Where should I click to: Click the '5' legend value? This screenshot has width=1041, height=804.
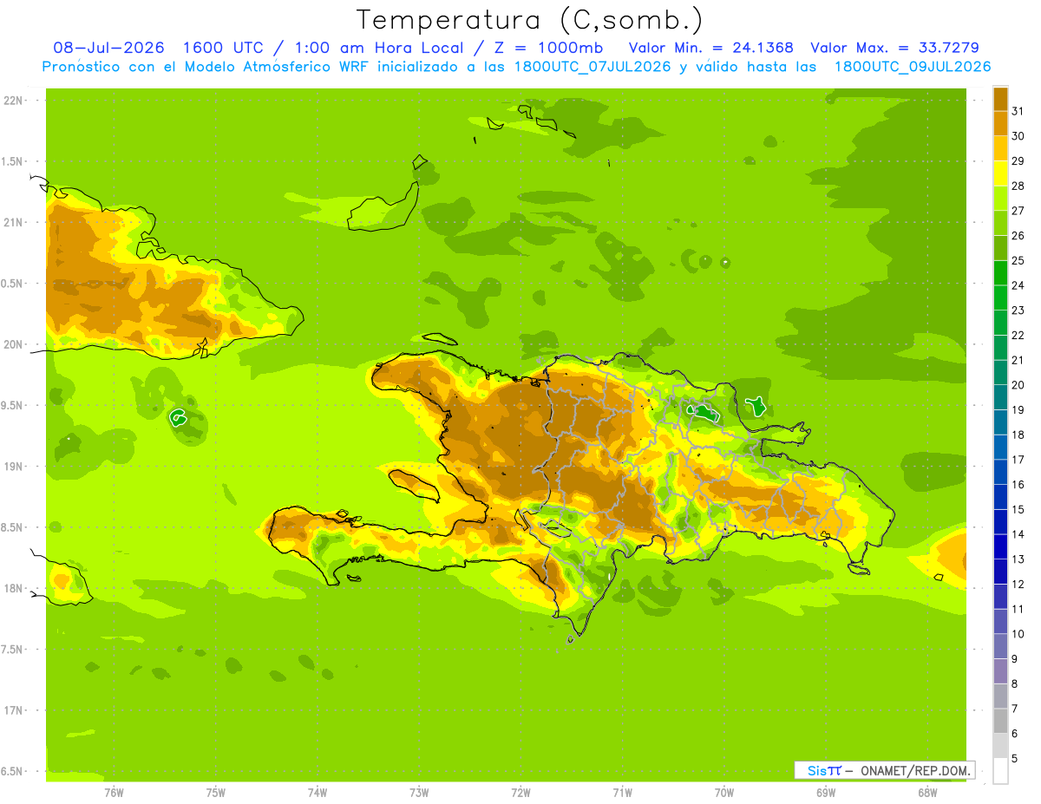pos(1015,758)
